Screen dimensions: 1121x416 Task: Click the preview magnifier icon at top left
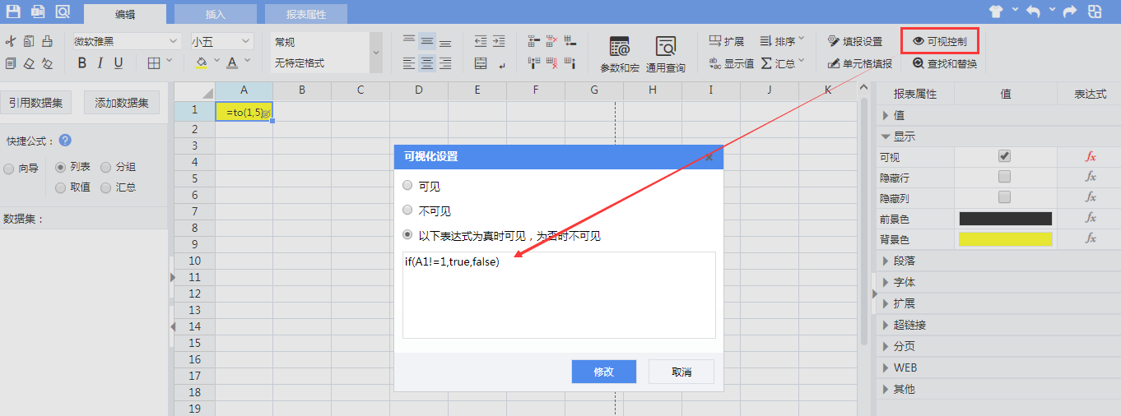click(63, 12)
